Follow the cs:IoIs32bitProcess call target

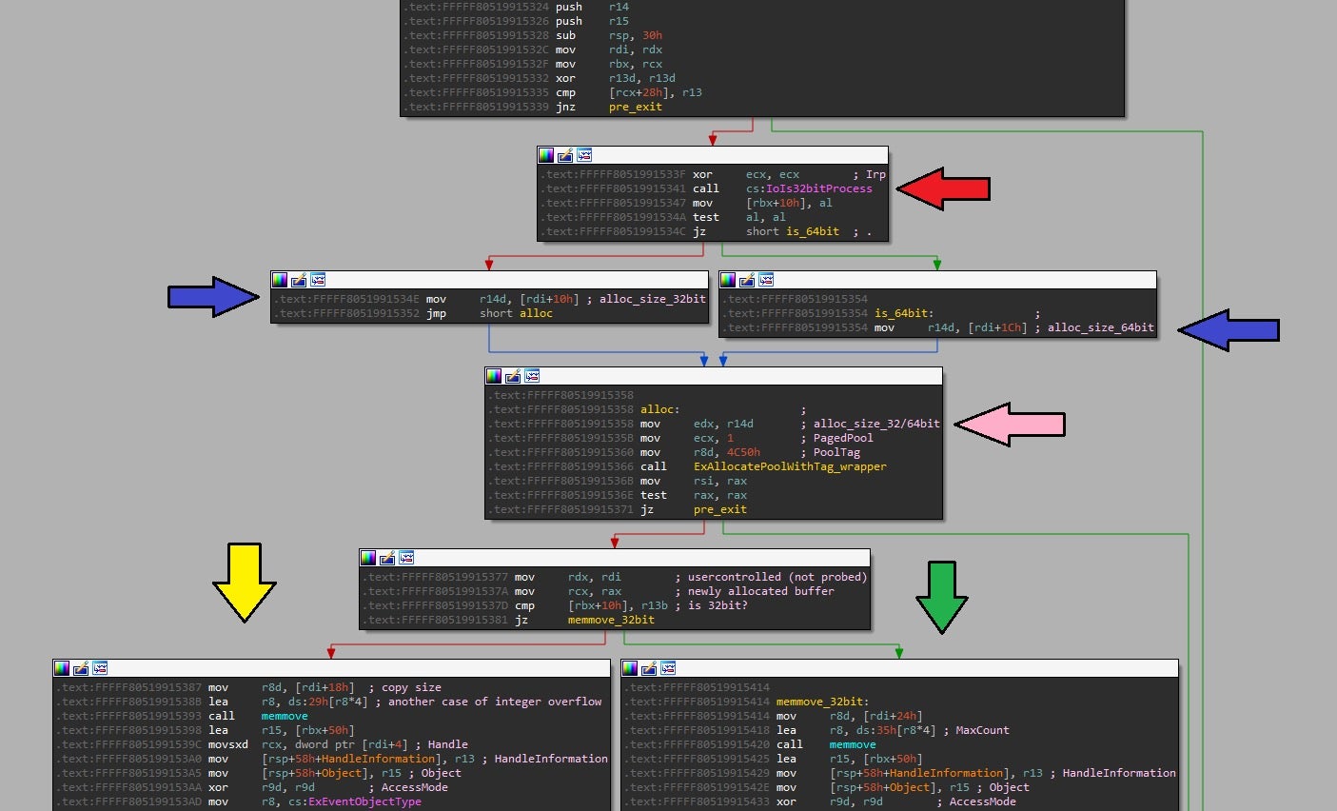pos(809,188)
